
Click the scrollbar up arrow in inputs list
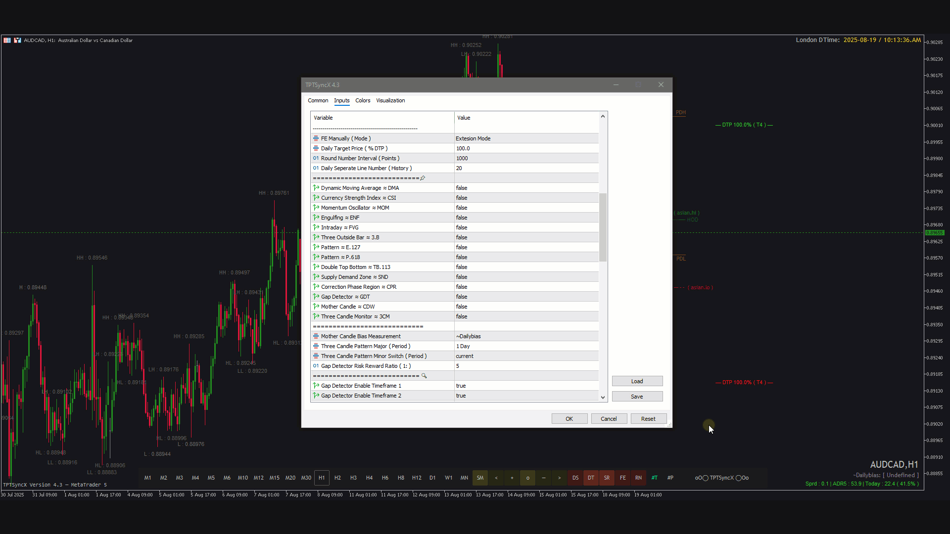tap(603, 116)
